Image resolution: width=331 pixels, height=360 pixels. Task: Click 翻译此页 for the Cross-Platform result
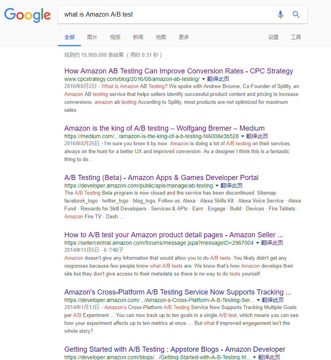click(273, 300)
